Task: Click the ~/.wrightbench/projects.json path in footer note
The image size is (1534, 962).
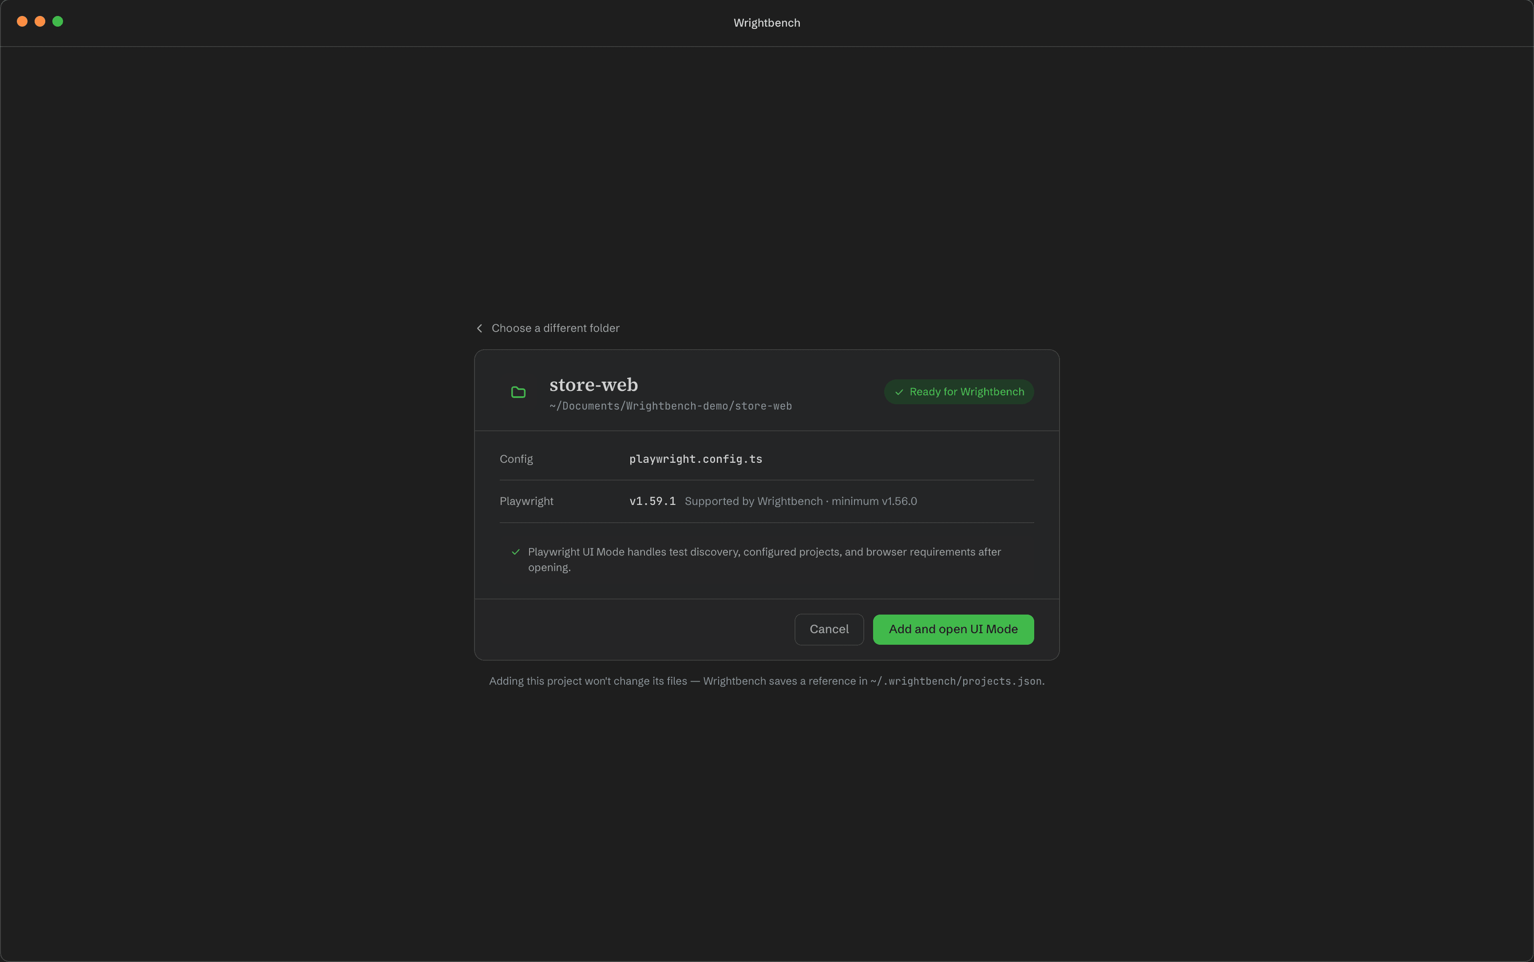Action: point(956,682)
